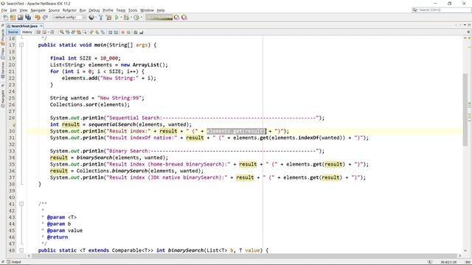
Task: Comment selected lines icon in editor toolbar
Action: pos(135,32)
